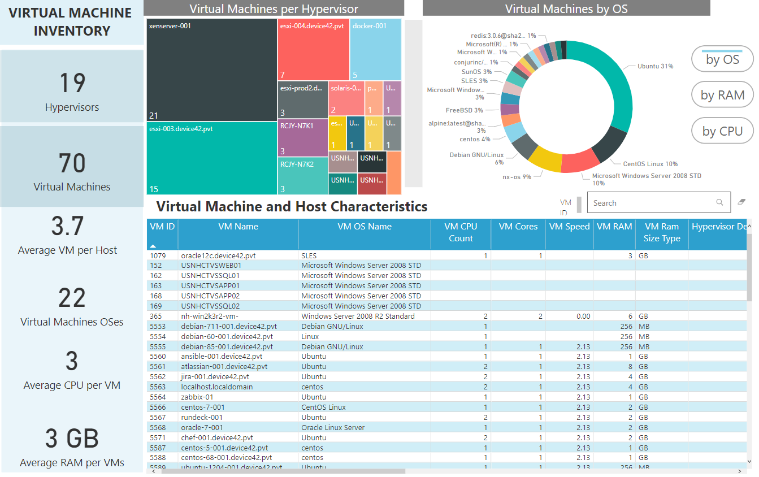Select the by OS view button
The height and width of the screenshot is (477, 759).
pyautogui.click(x=723, y=59)
